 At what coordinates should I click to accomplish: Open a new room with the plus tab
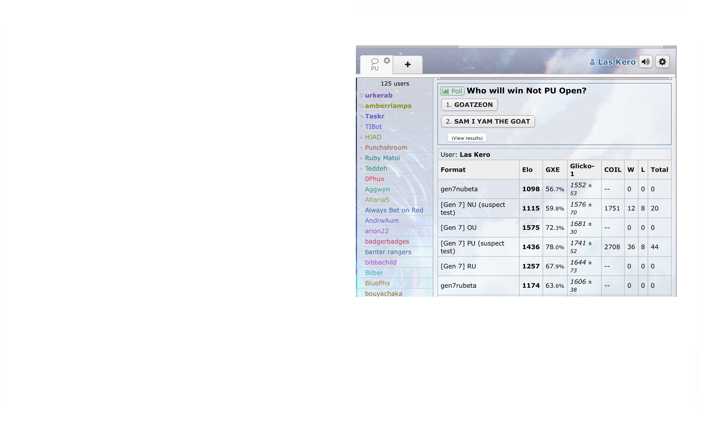408,65
